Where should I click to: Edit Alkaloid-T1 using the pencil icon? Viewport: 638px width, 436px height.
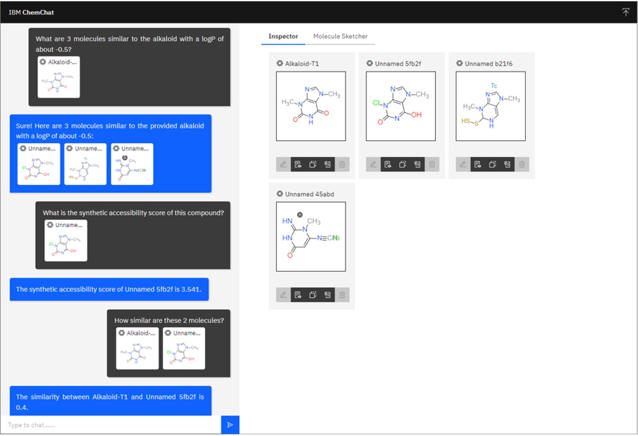284,164
